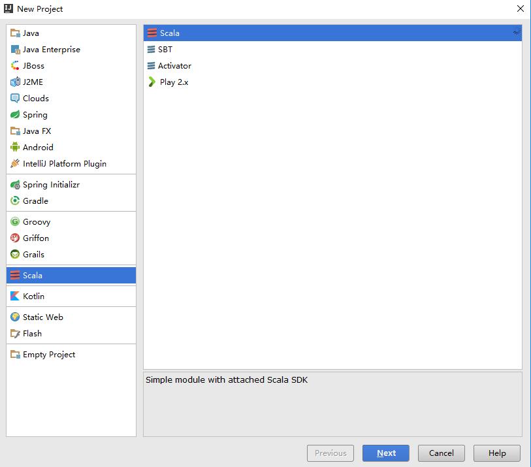The width and height of the screenshot is (531, 467).
Task: Click the Java folder icon in sidebar
Action: point(16,33)
